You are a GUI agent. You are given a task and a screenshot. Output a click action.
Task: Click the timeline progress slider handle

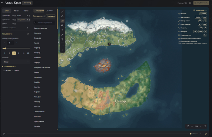(x=190, y=134)
